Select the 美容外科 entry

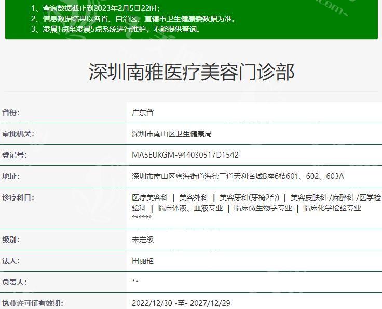click(x=194, y=198)
